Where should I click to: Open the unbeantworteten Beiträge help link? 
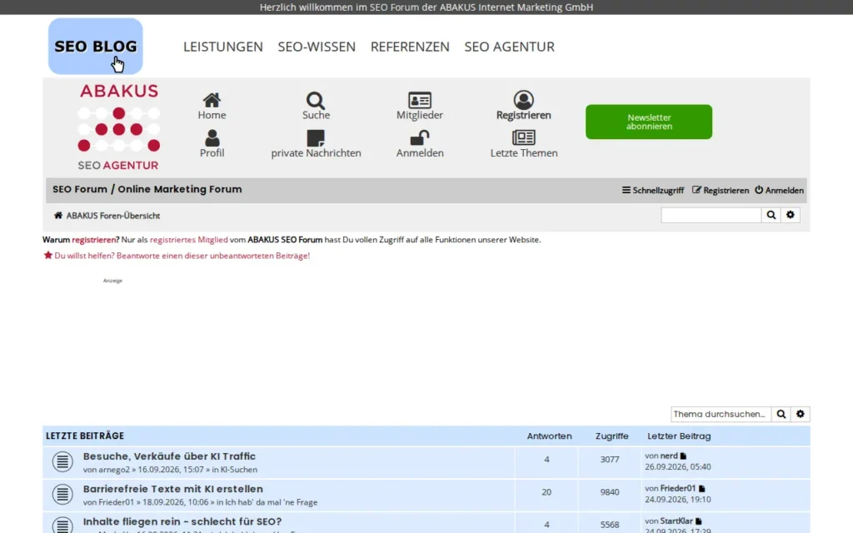(182, 255)
